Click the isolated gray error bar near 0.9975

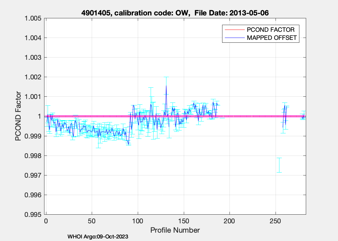279,165
